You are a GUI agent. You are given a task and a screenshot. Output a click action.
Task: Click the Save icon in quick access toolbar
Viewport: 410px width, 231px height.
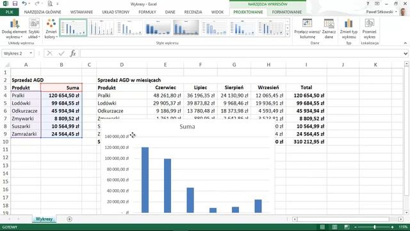tap(15, 4)
